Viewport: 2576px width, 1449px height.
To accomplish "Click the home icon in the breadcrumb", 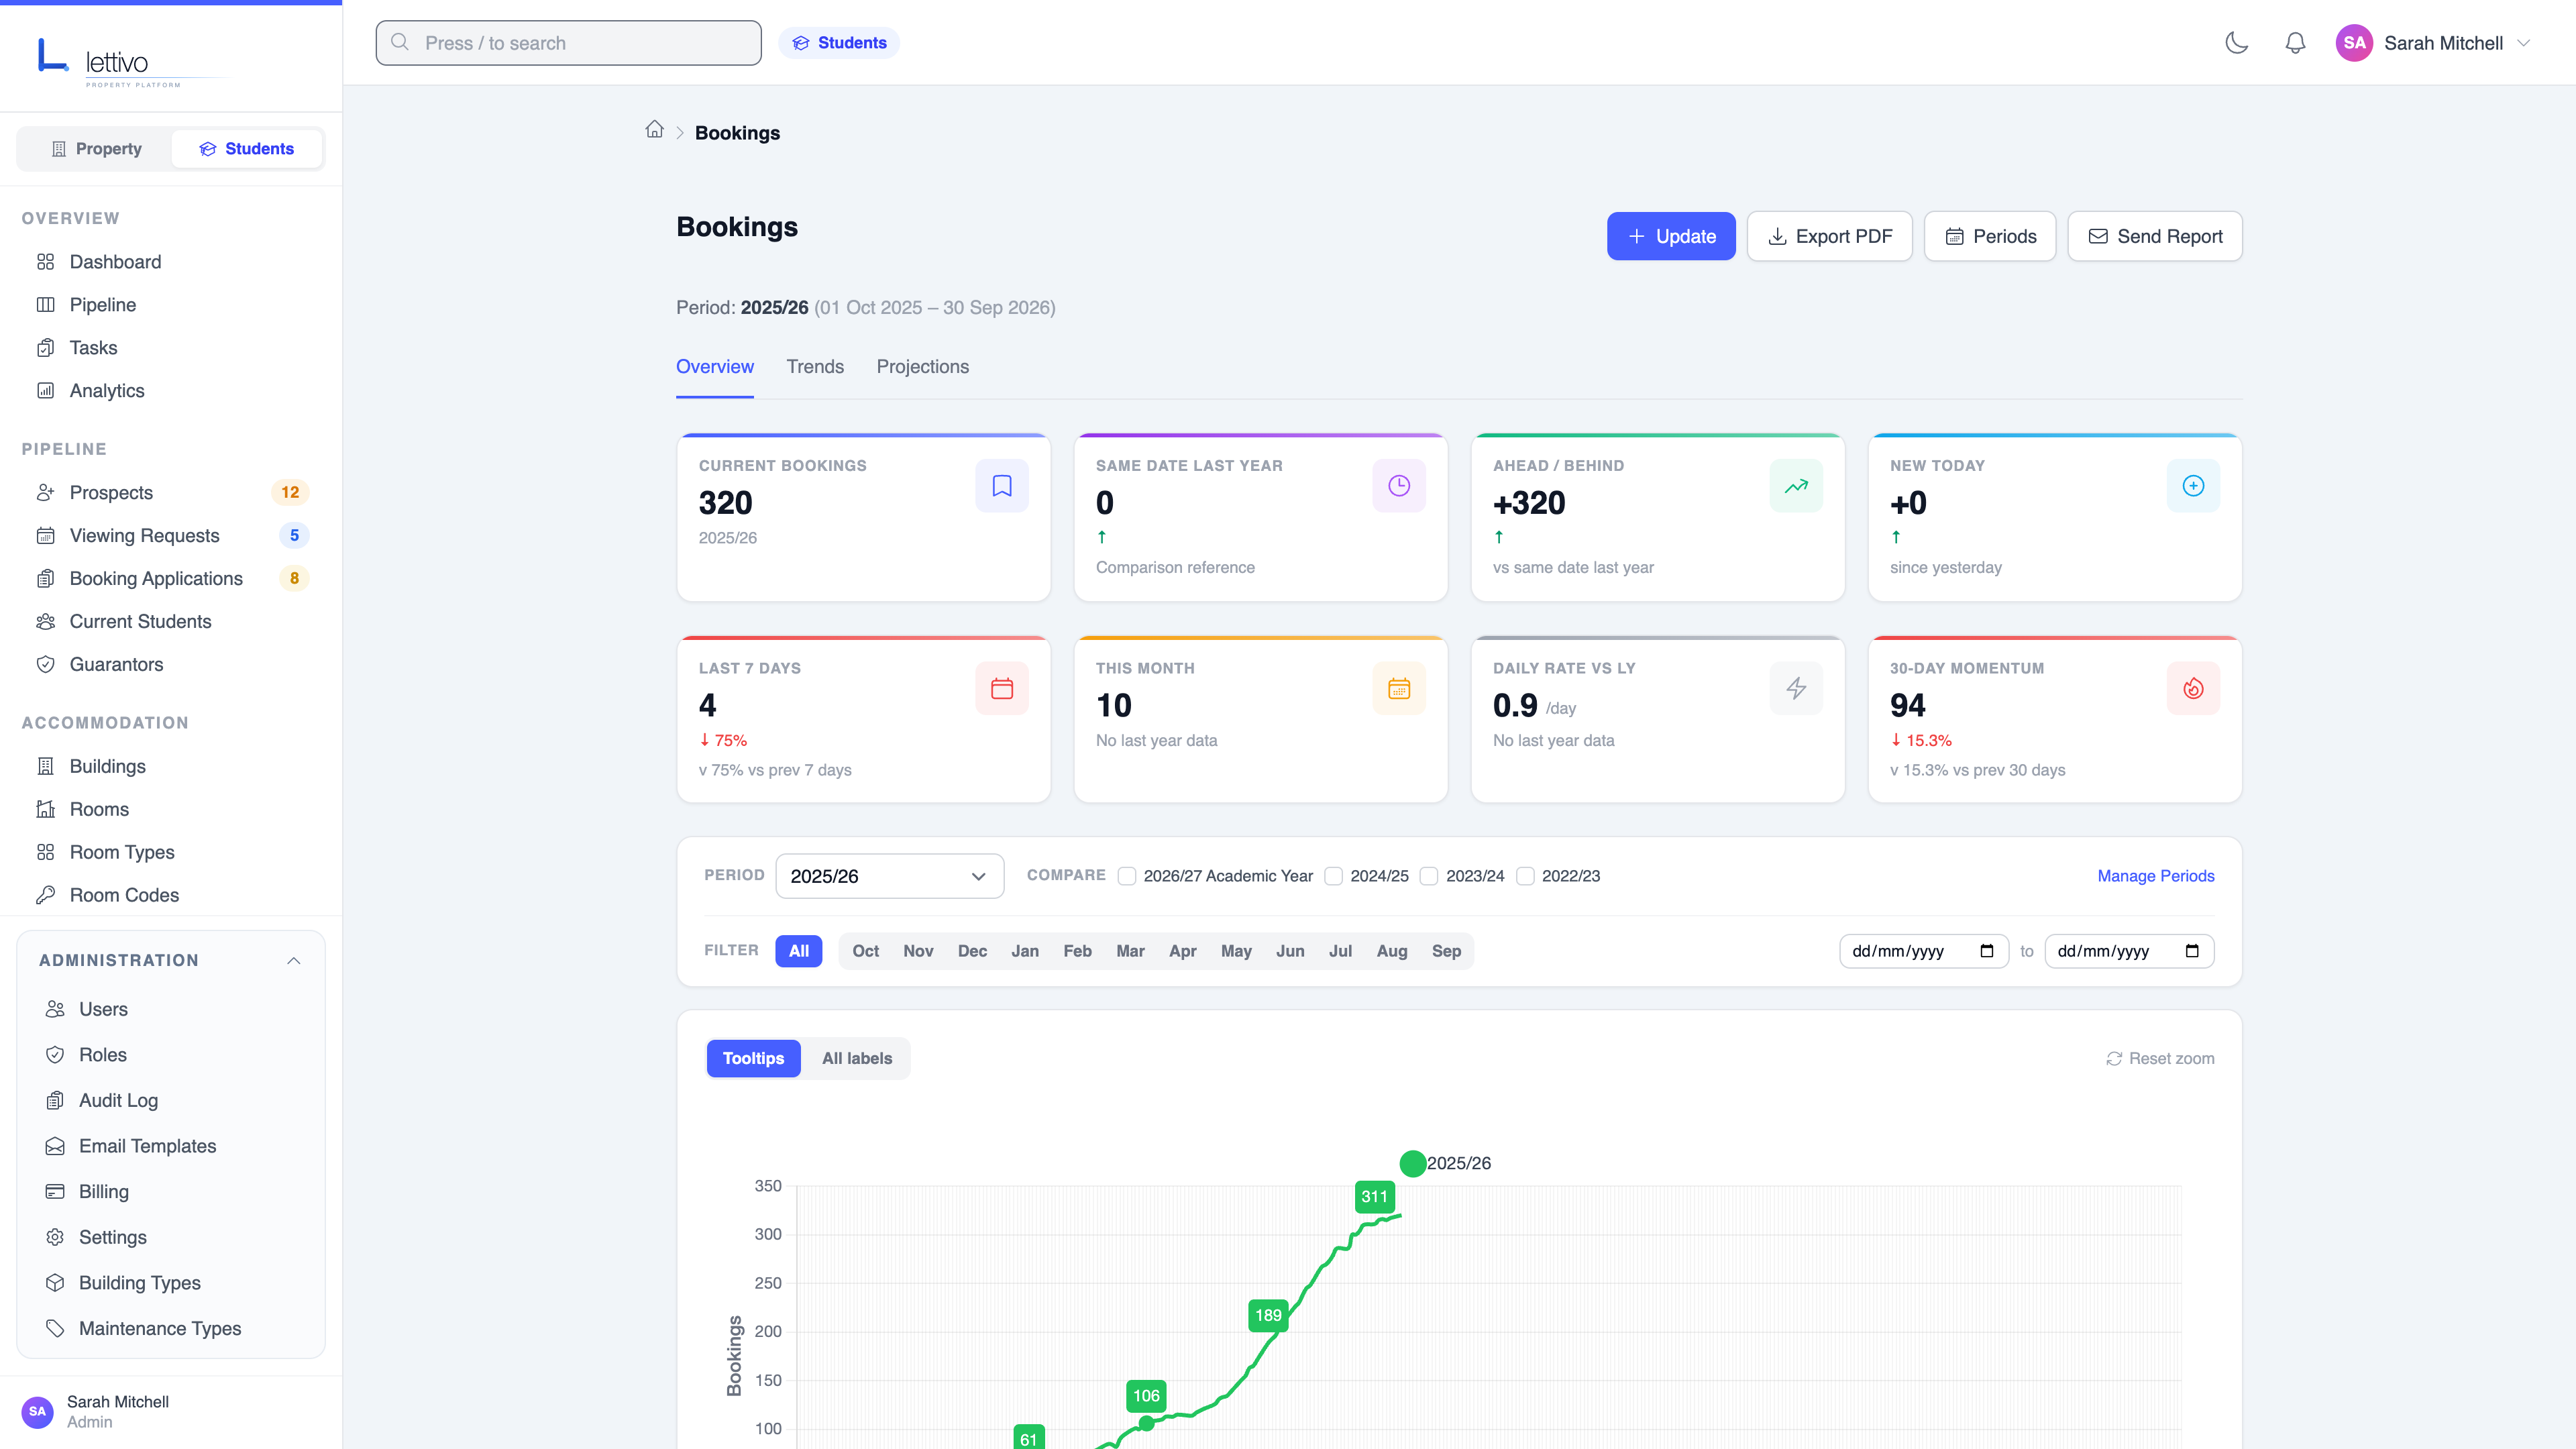I will coord(655,131).
